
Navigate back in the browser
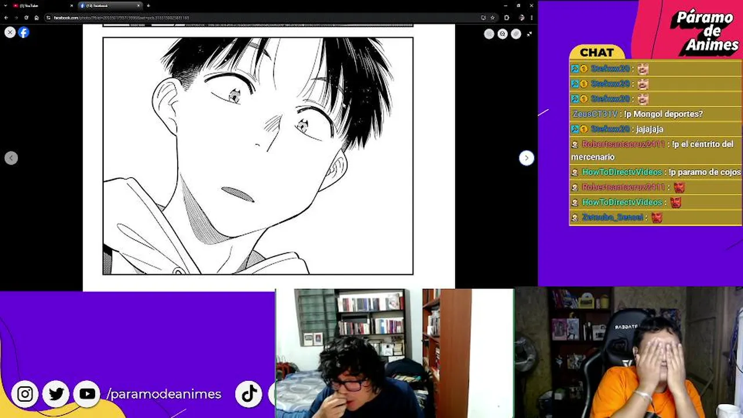pyautogui.click(x=6, y=17)
